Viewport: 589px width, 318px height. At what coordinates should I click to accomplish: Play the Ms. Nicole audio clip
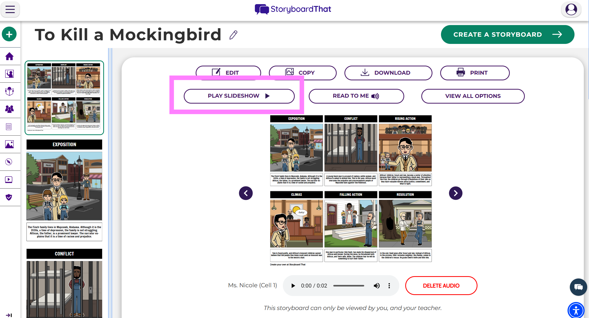(293, 286)
